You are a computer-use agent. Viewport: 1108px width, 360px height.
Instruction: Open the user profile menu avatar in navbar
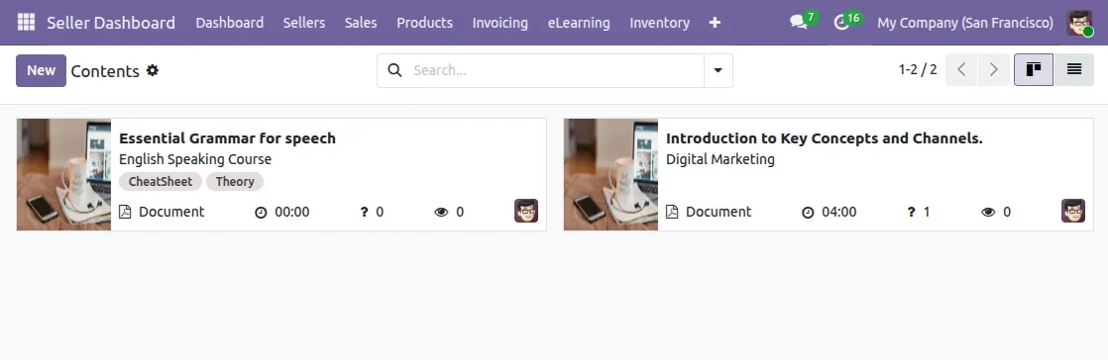(1079, 23)
